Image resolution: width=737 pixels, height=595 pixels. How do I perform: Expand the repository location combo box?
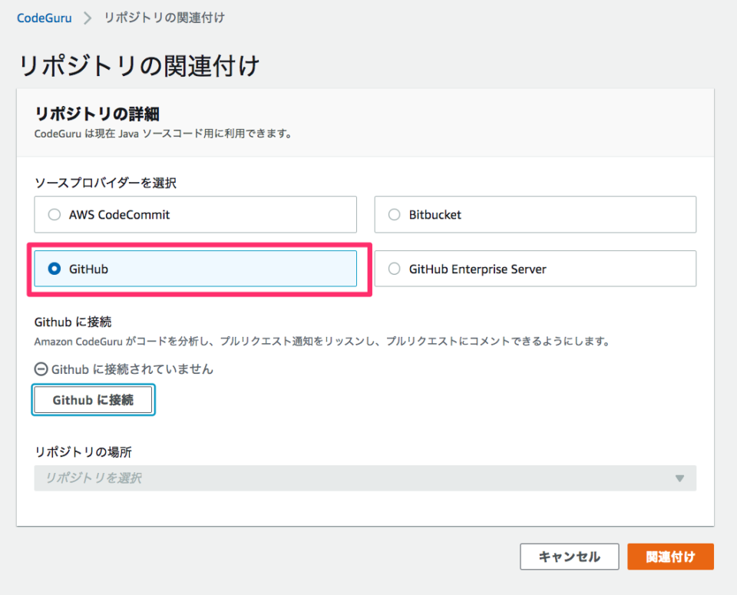pos(365,478)
